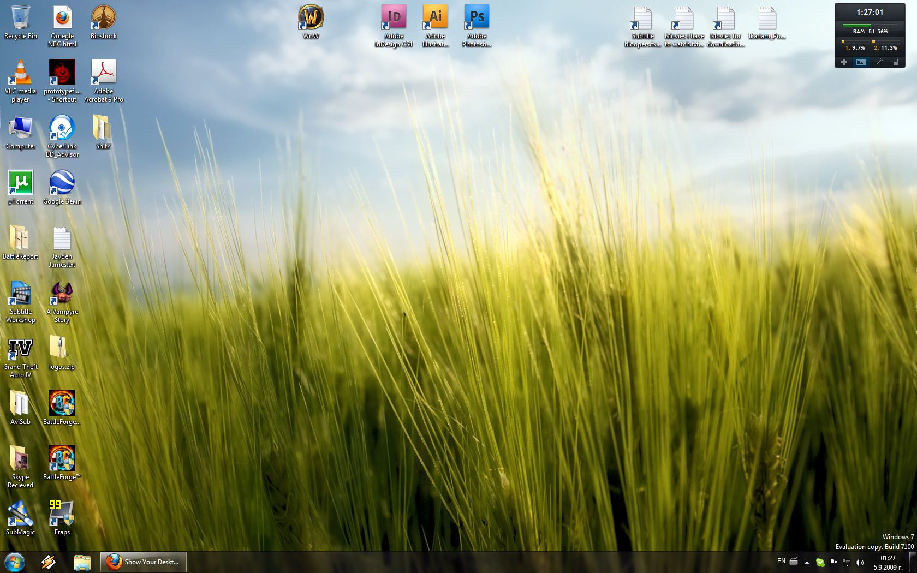Expand hidden system tray icons arrow
917x573 pixels.
click(x=807, y=562)
